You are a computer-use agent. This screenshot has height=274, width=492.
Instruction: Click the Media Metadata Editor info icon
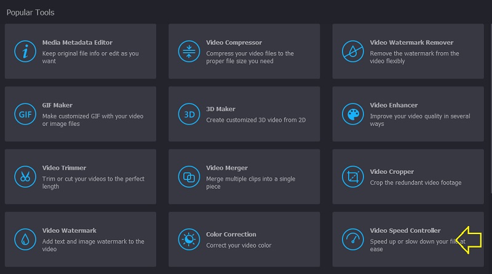click(25, 51)
